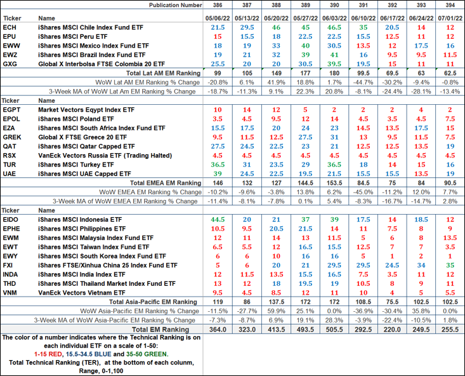Screen dimensions: 465x376
Task: Click 3-Week MA of WoW EMEA label
Action: click(x=125, y=202)
